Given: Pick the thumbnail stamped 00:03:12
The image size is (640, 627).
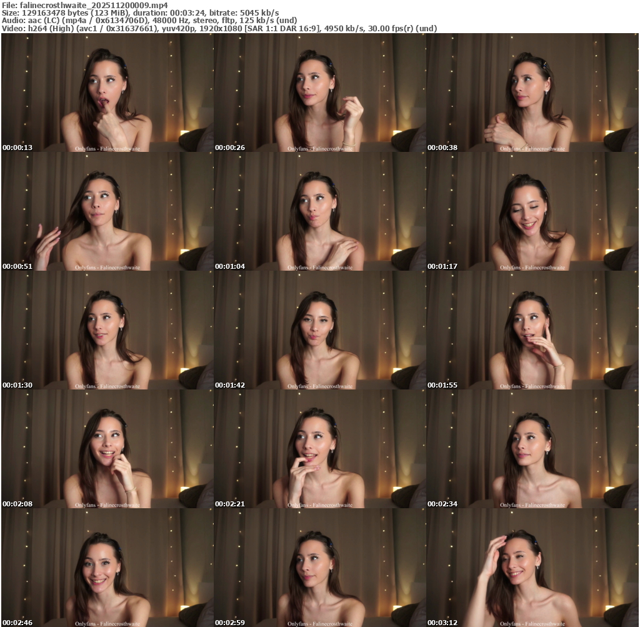Looking at the screenshot, I should pos(532,568).
